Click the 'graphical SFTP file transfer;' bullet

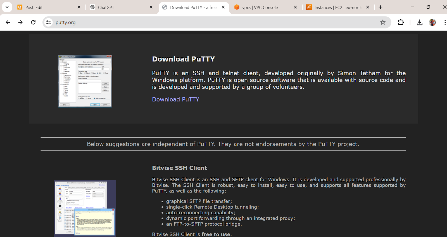[x=199, y=201]
